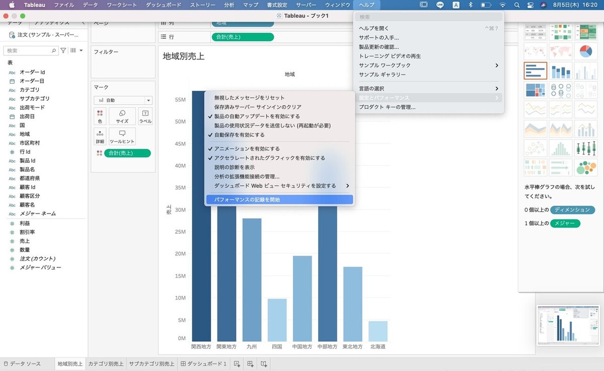Image resolution: width=604 pixels, height=371 pixels.
Task: Open the Wi-Fi menu bar icon
Action: [502, 5]
